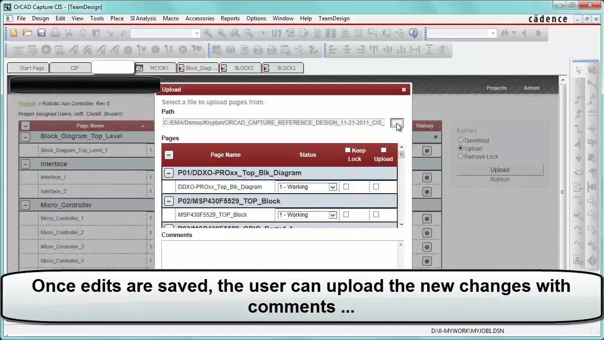
Task: Toggle the Upload column header checkbox
Action: 384,150
